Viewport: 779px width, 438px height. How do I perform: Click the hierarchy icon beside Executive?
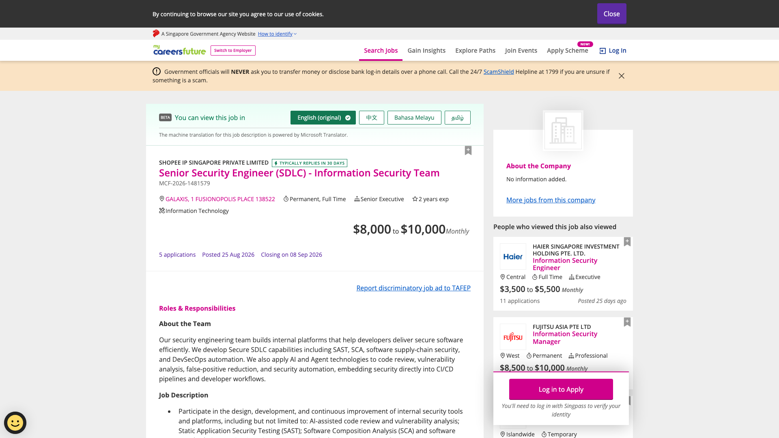(x=572, y=277)
